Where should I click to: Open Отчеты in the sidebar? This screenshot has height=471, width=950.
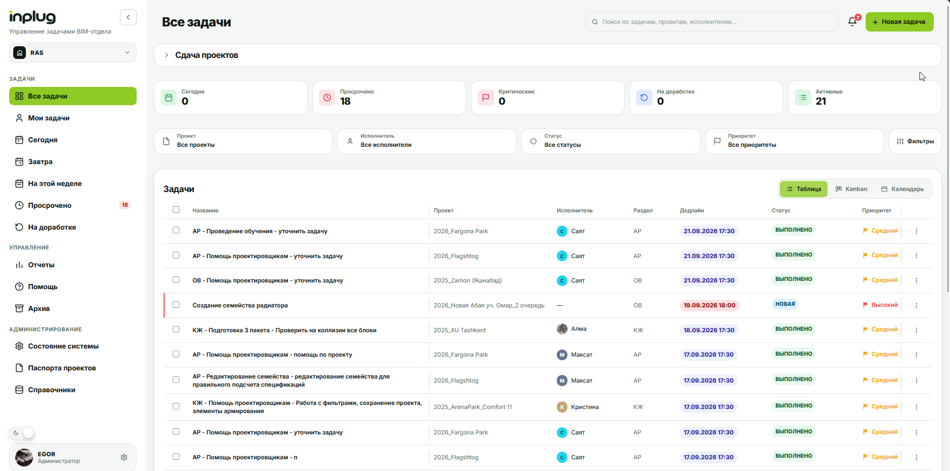[x=73, y=265]
